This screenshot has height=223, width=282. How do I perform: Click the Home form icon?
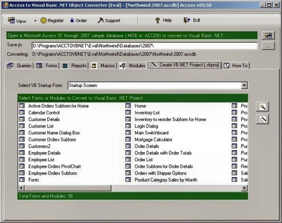(128, 106)
